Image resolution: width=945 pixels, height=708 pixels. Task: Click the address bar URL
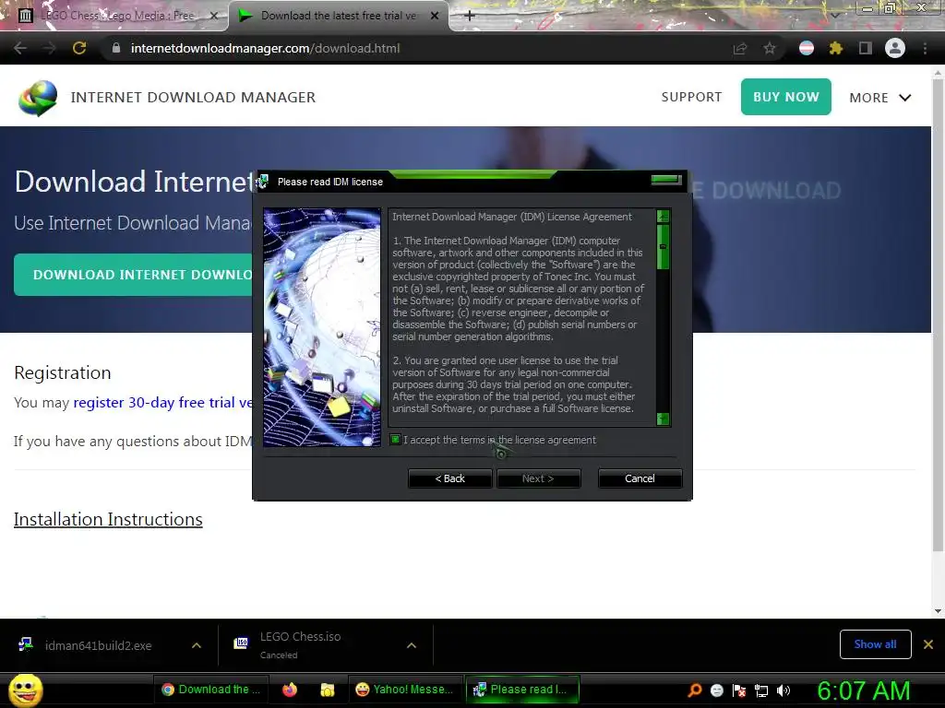coord(265,48)
